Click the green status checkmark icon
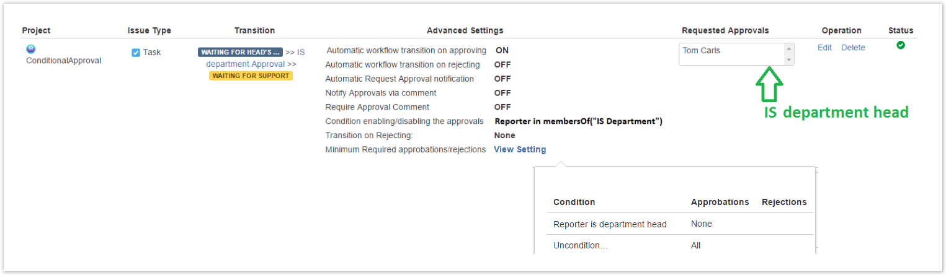Screen dimensions: 946x275 tap(901, 45)
